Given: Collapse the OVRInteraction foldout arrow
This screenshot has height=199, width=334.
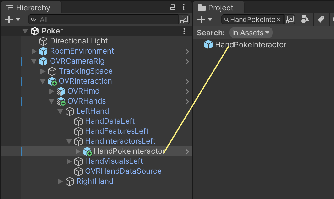Looking at the screenshot, I should pos(43,81).
